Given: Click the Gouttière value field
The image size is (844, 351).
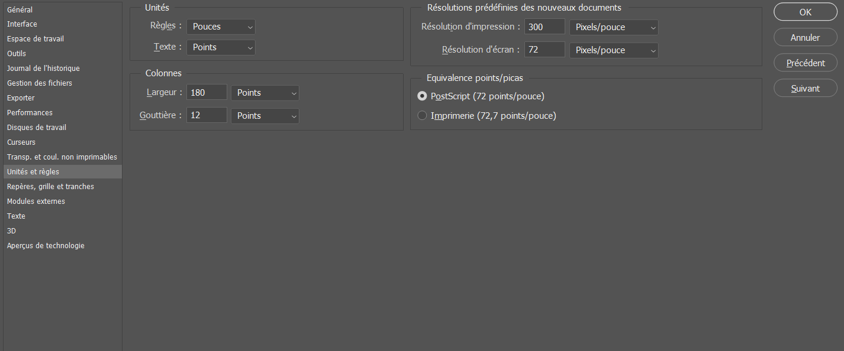Looking at the screenshot, I should click(x=207, y=116).
